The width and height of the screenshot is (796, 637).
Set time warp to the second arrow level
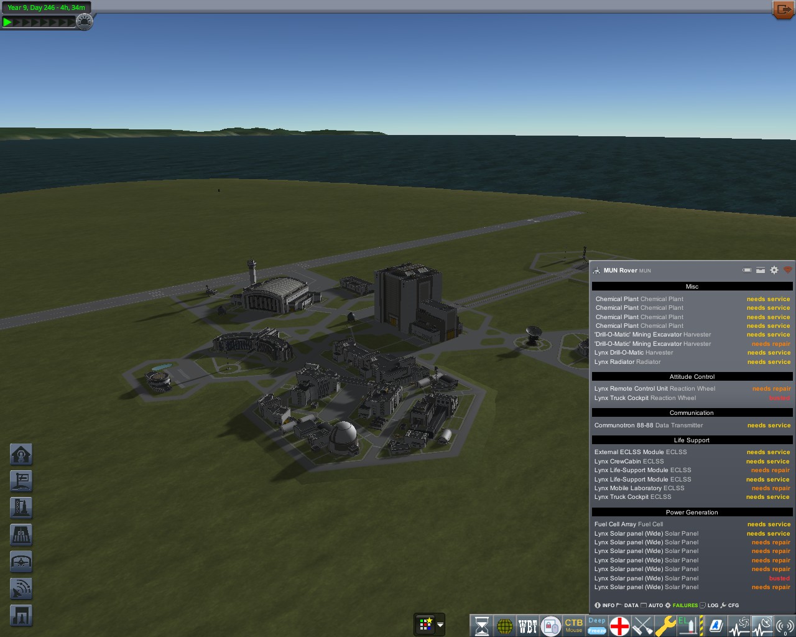point(17,22)
